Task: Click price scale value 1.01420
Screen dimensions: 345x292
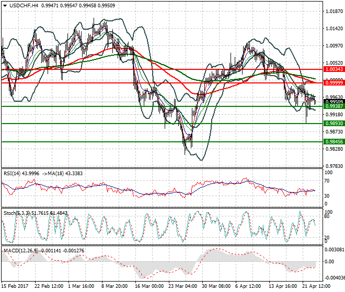Action: 334,29
